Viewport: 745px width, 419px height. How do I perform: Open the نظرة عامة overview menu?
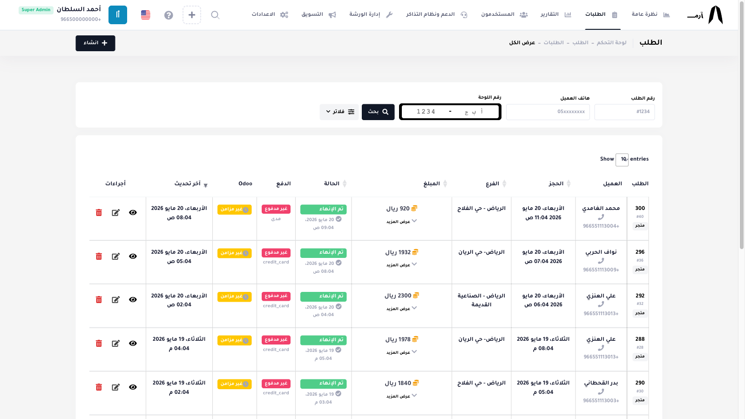(x=650, y=14)
